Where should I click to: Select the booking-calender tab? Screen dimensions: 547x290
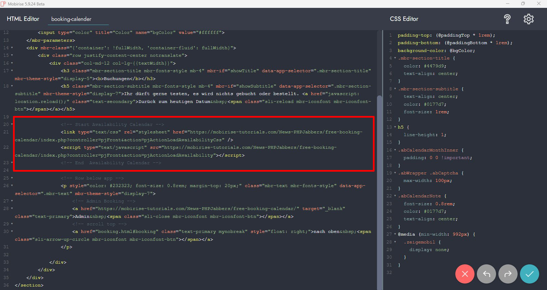(71, 19)
